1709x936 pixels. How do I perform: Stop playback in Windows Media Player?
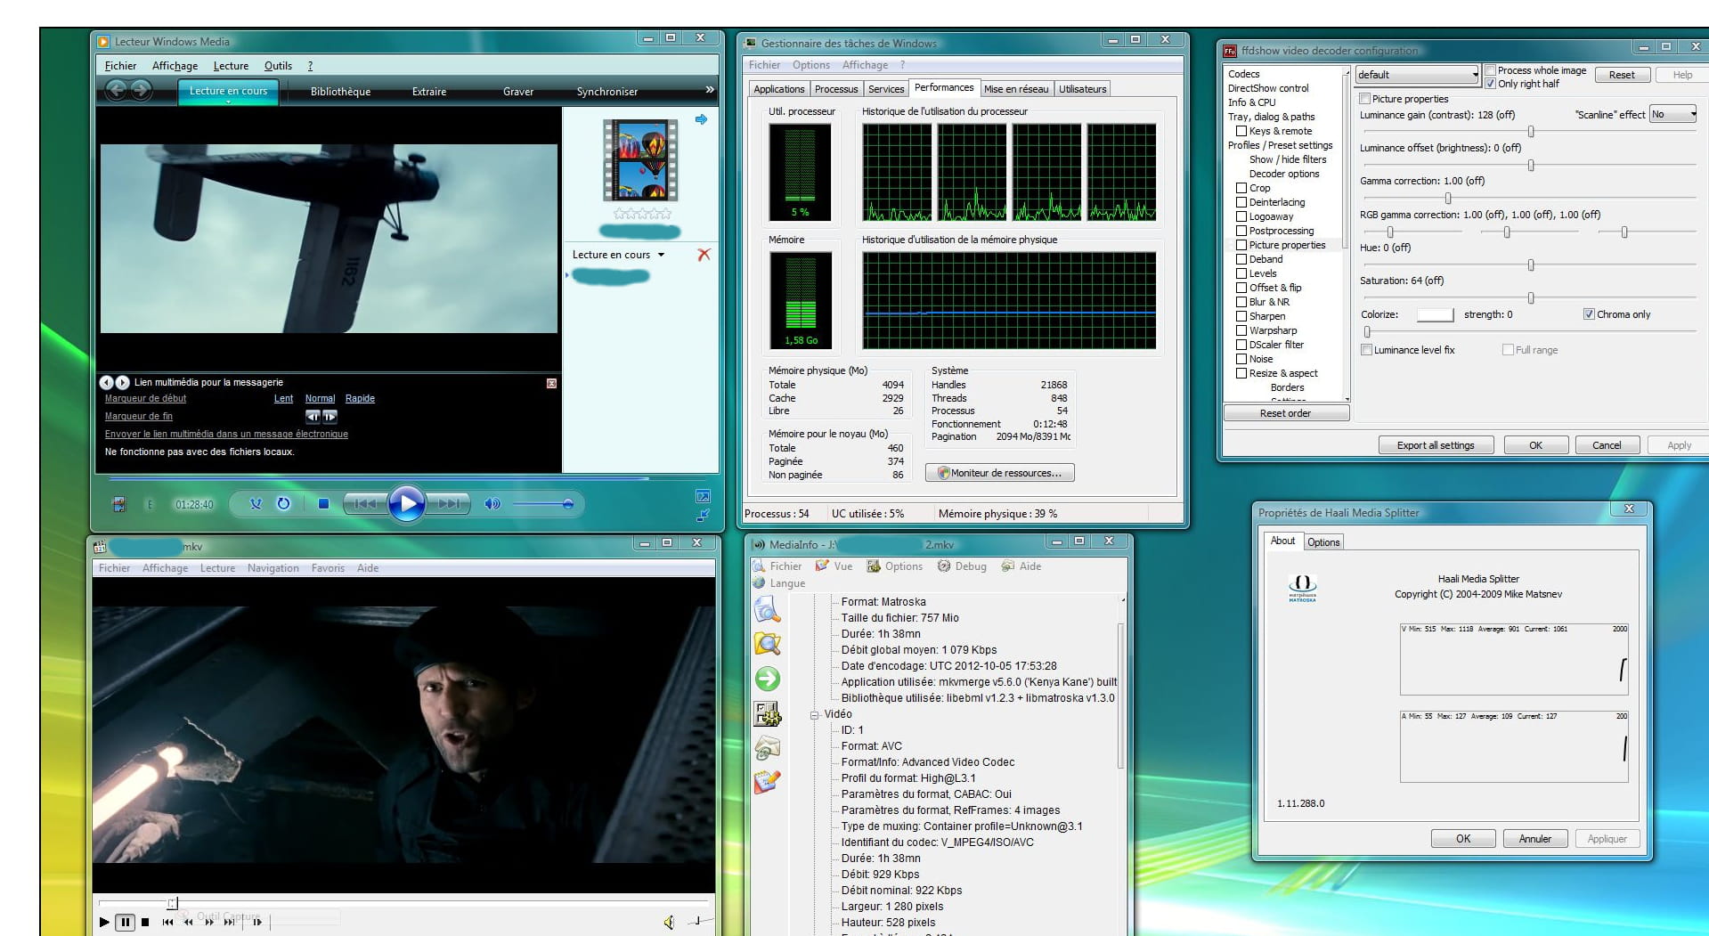pos(323,504)
